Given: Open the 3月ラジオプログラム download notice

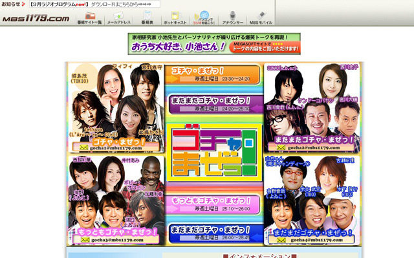Looking at the screenshot, I should click(x=94, y=5).
